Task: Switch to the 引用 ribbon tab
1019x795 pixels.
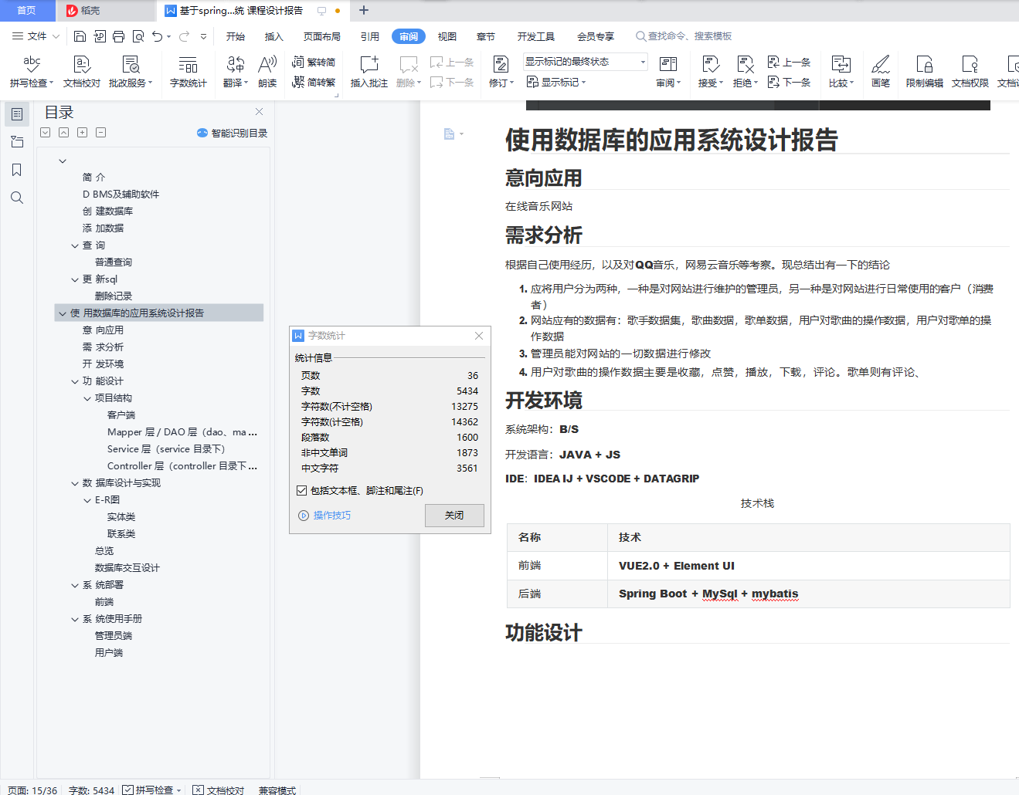Action: 370,36
